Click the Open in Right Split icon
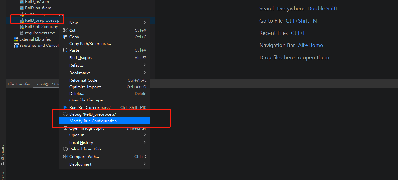 pos(65,128)
